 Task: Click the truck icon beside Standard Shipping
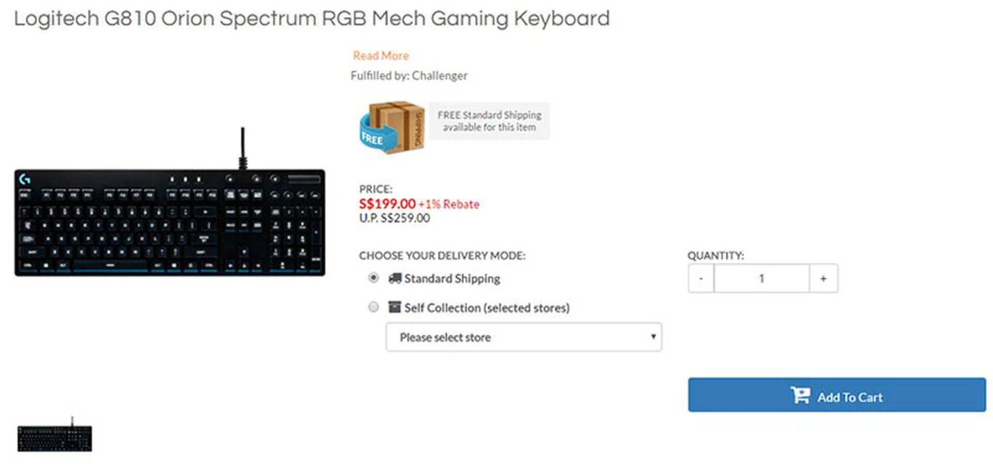(395, 278)
